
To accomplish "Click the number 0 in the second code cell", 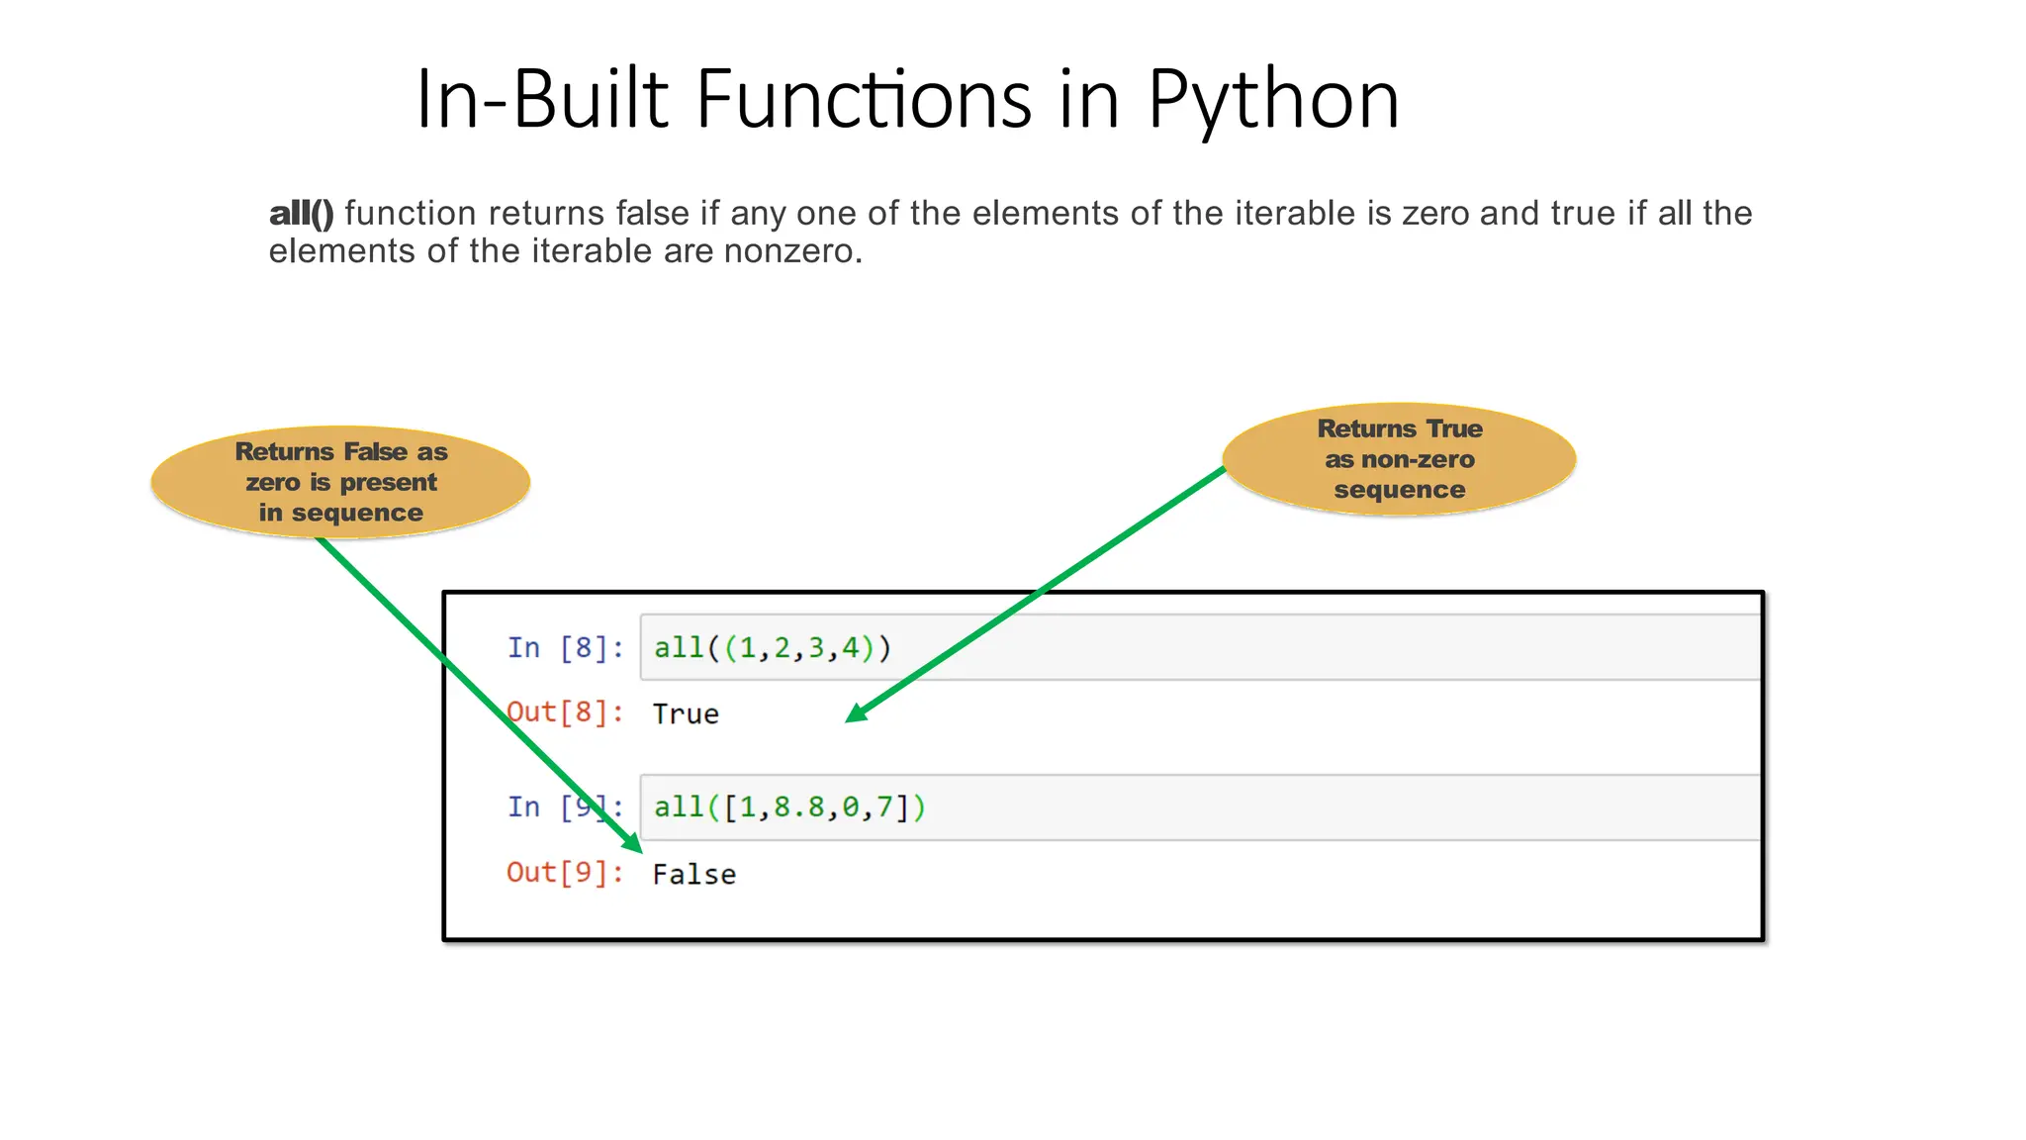I will 850,807.
